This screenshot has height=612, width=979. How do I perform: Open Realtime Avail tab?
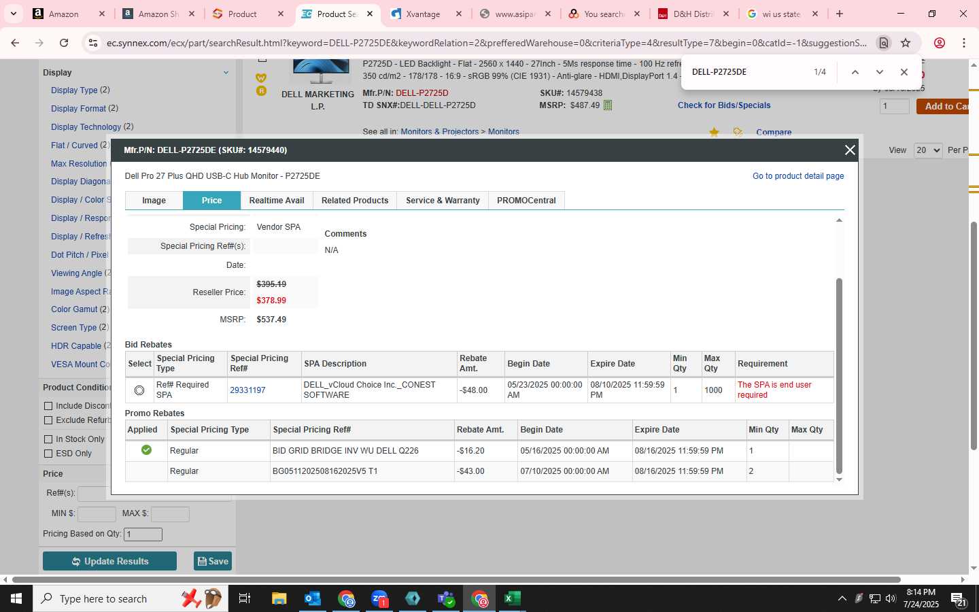[x=277, y=201]
